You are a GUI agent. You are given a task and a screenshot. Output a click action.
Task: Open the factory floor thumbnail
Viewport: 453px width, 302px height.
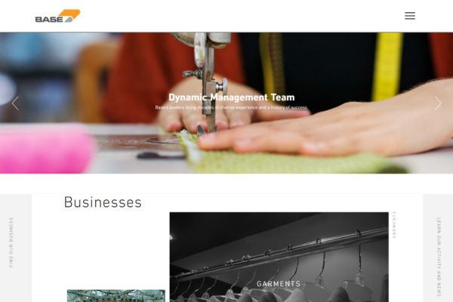[x=116, y=296]
